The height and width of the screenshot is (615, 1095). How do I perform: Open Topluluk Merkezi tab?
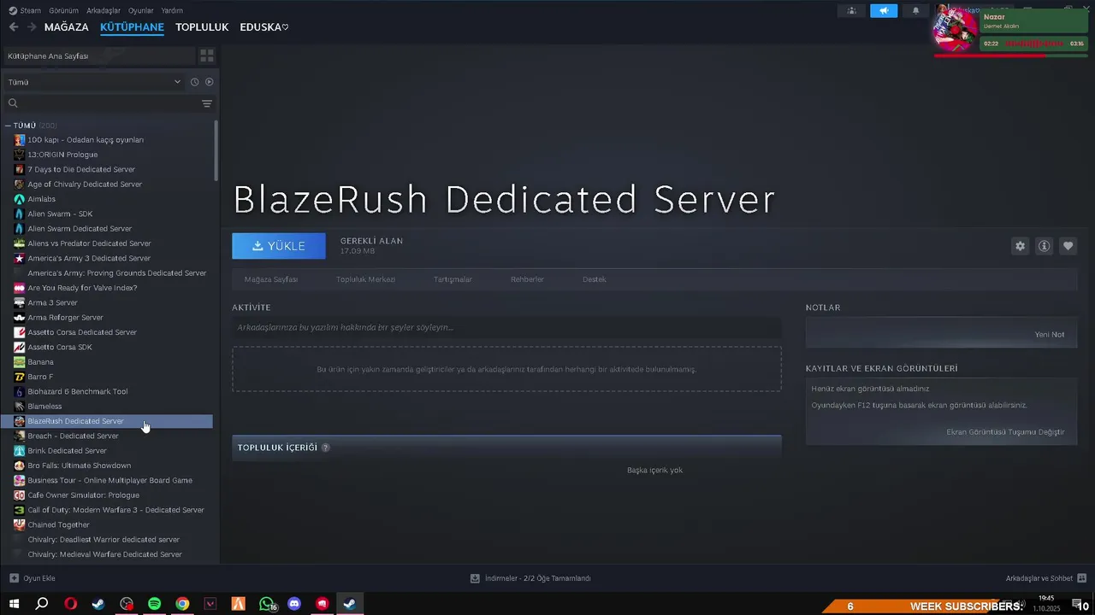click(x=365, y=279)
